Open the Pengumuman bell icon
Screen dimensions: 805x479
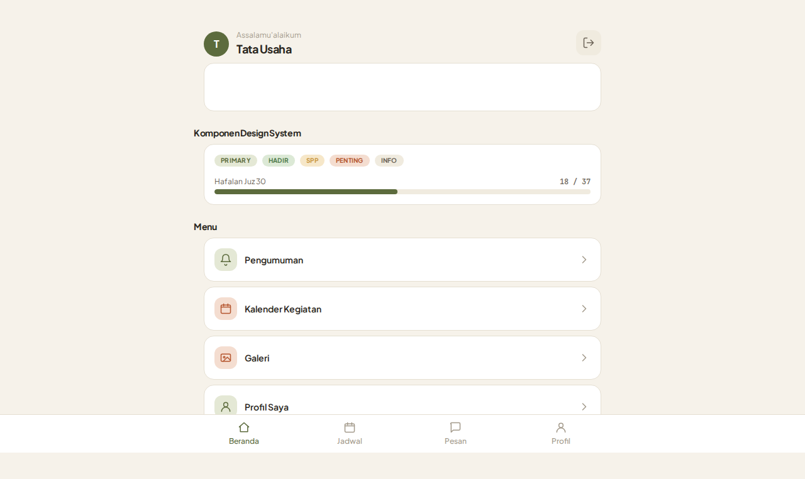226,260
